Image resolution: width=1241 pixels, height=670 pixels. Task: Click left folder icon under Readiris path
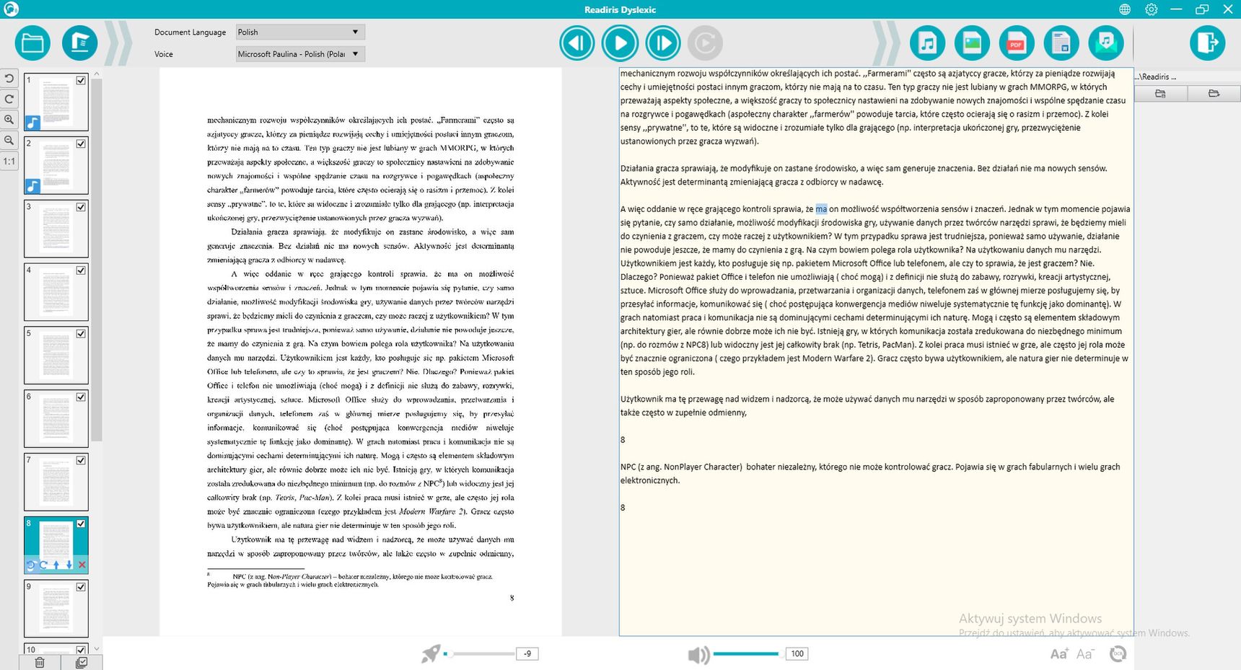click(1160, 93)
